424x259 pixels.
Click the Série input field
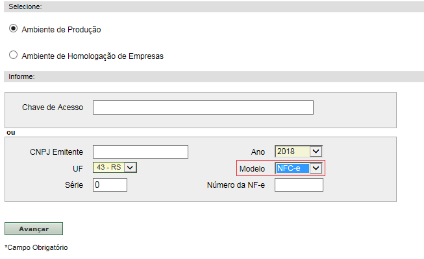click(110, 185)
